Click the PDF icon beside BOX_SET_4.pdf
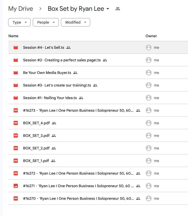Screen dimensions: 188x216 16,123
